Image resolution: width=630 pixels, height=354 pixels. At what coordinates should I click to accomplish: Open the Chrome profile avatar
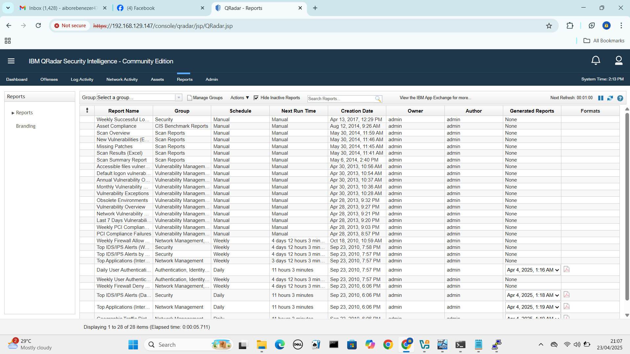(x=606, y=26)
